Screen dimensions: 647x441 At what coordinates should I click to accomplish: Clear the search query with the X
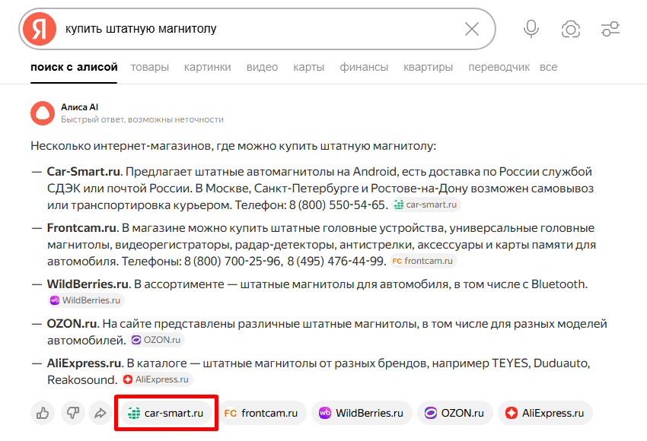[471, 29]
